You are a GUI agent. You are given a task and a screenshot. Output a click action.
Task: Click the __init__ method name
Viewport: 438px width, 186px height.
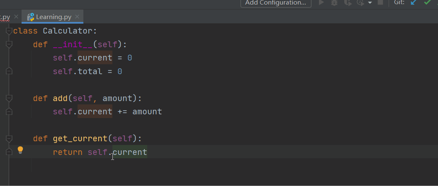[73, 45]
